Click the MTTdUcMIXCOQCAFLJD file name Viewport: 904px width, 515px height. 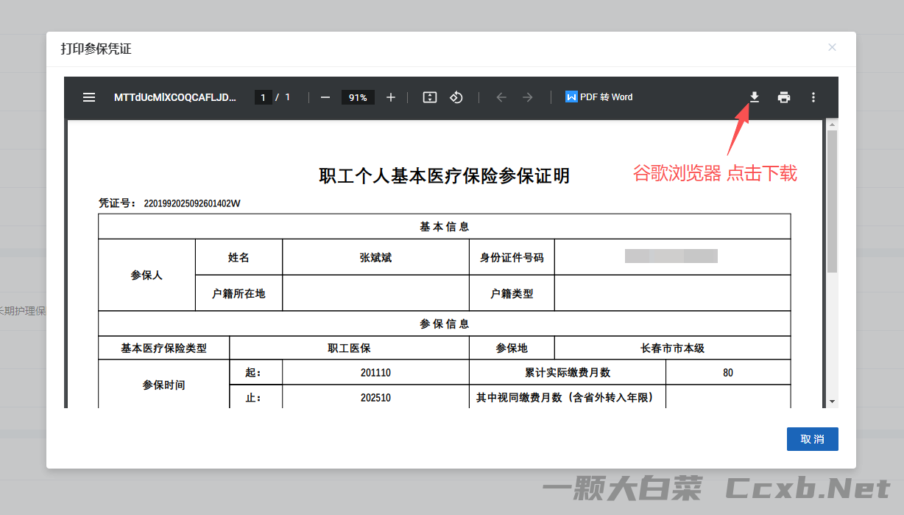point(175,97)
